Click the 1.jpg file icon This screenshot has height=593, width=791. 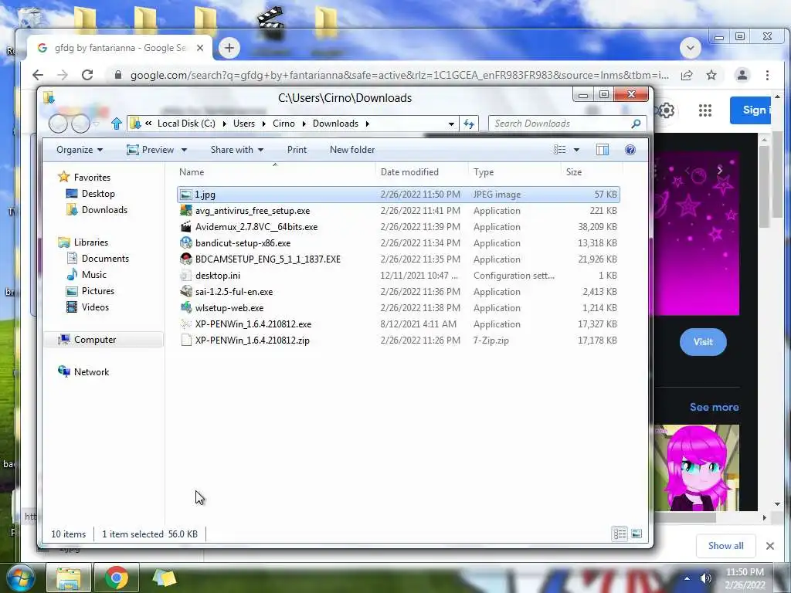pyautogui.click(x=186, y=195)
